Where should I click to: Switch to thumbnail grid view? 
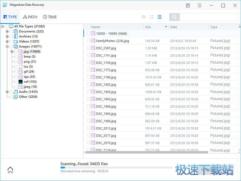pyautogui.click(x=151, y=17)
